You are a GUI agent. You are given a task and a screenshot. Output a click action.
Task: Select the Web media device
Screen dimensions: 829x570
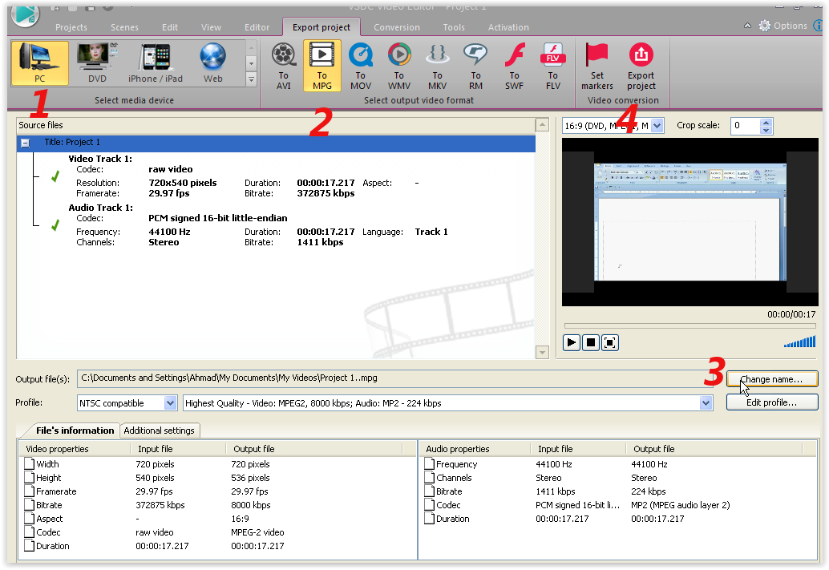tap(213, 63)
